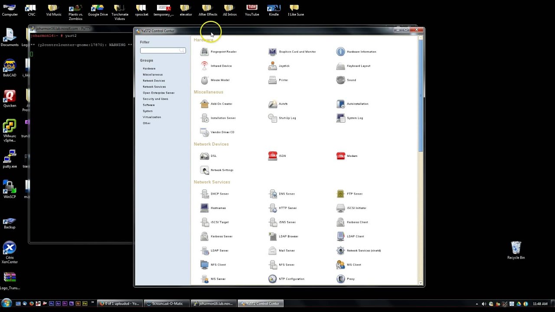555x312 pixels.
Task: Open the Windows Start menu
Action: tap(6, 303)
